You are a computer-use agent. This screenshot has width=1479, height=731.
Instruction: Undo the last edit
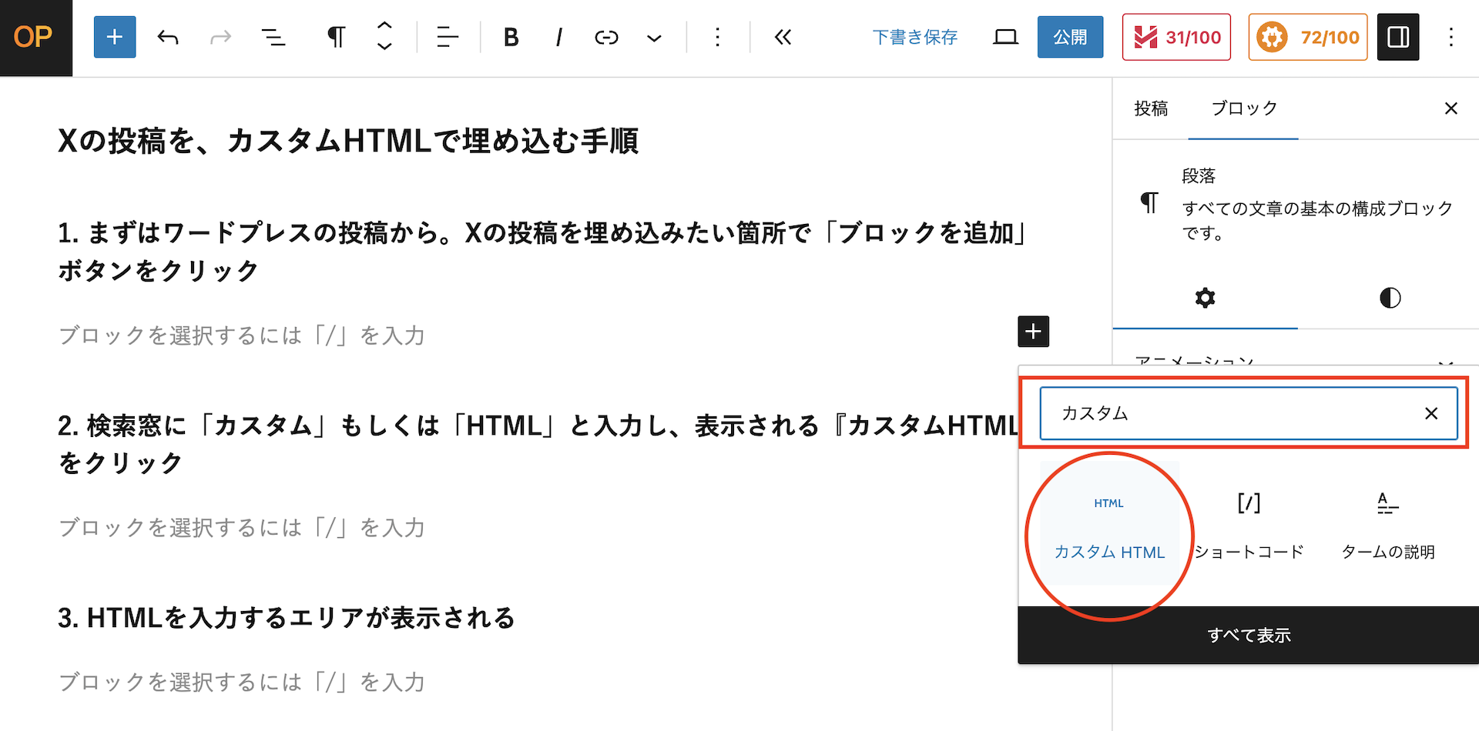click(x=168, y=37)
